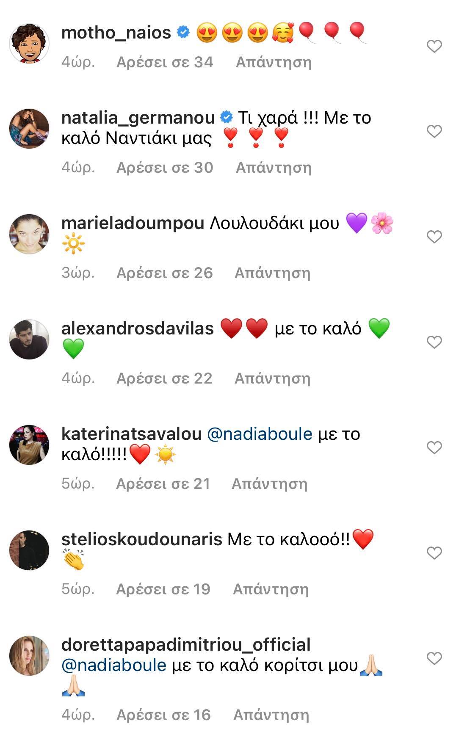
Task: Like marieladoumpou's comment with the heart
Action: pyautogui.click(x=434, y=237)
